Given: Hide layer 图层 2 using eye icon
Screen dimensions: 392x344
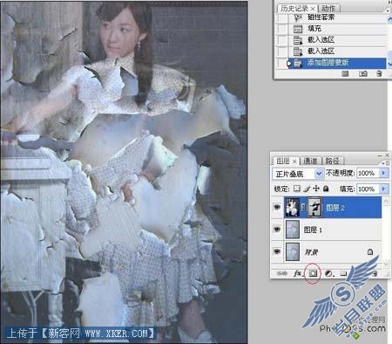Looking at the screenshot, I should coord(277,207).
